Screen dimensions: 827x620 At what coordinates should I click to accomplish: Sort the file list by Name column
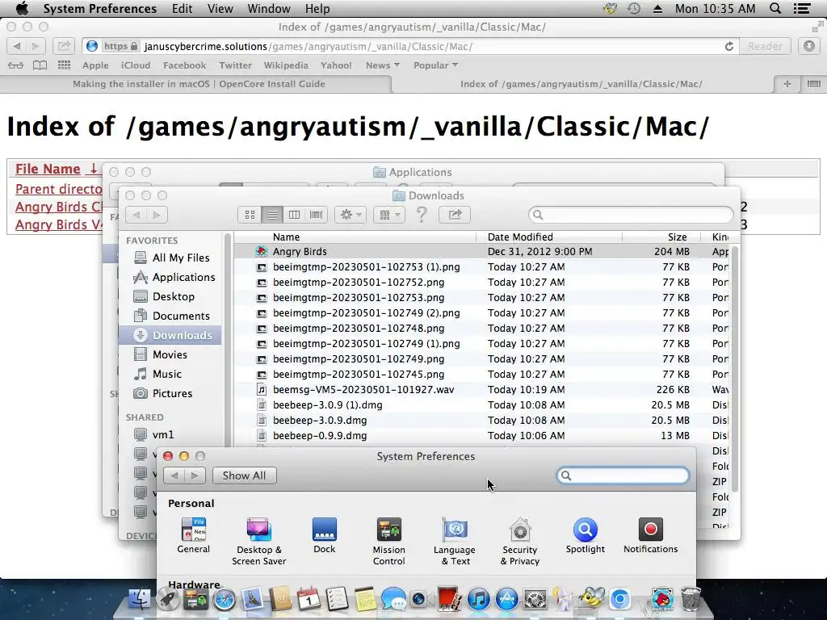point(355,237)
